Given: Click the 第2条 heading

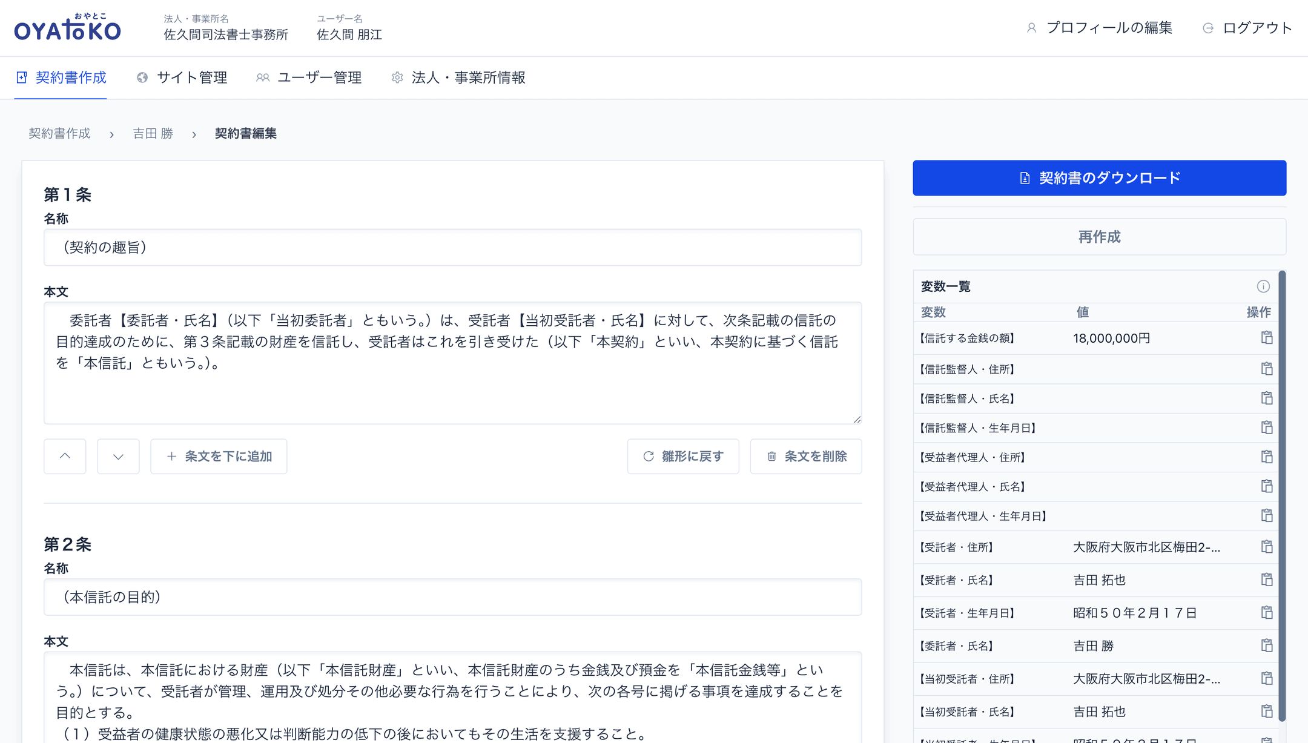Looking at the screenshot, I should point(67,544).
